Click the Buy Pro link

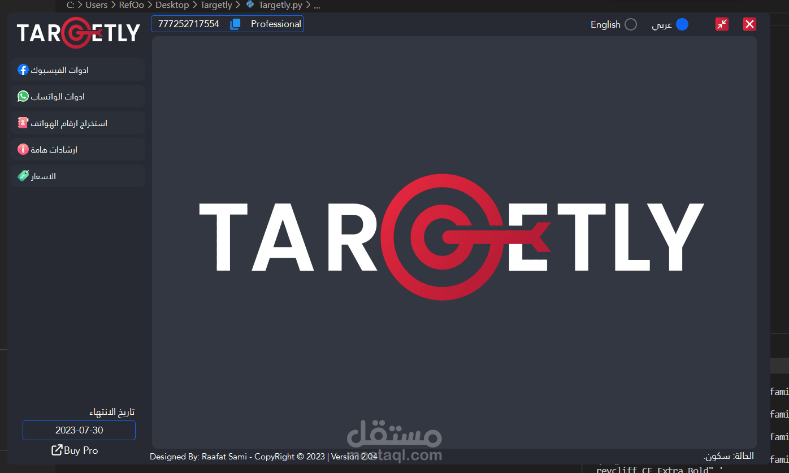(75, 450)
